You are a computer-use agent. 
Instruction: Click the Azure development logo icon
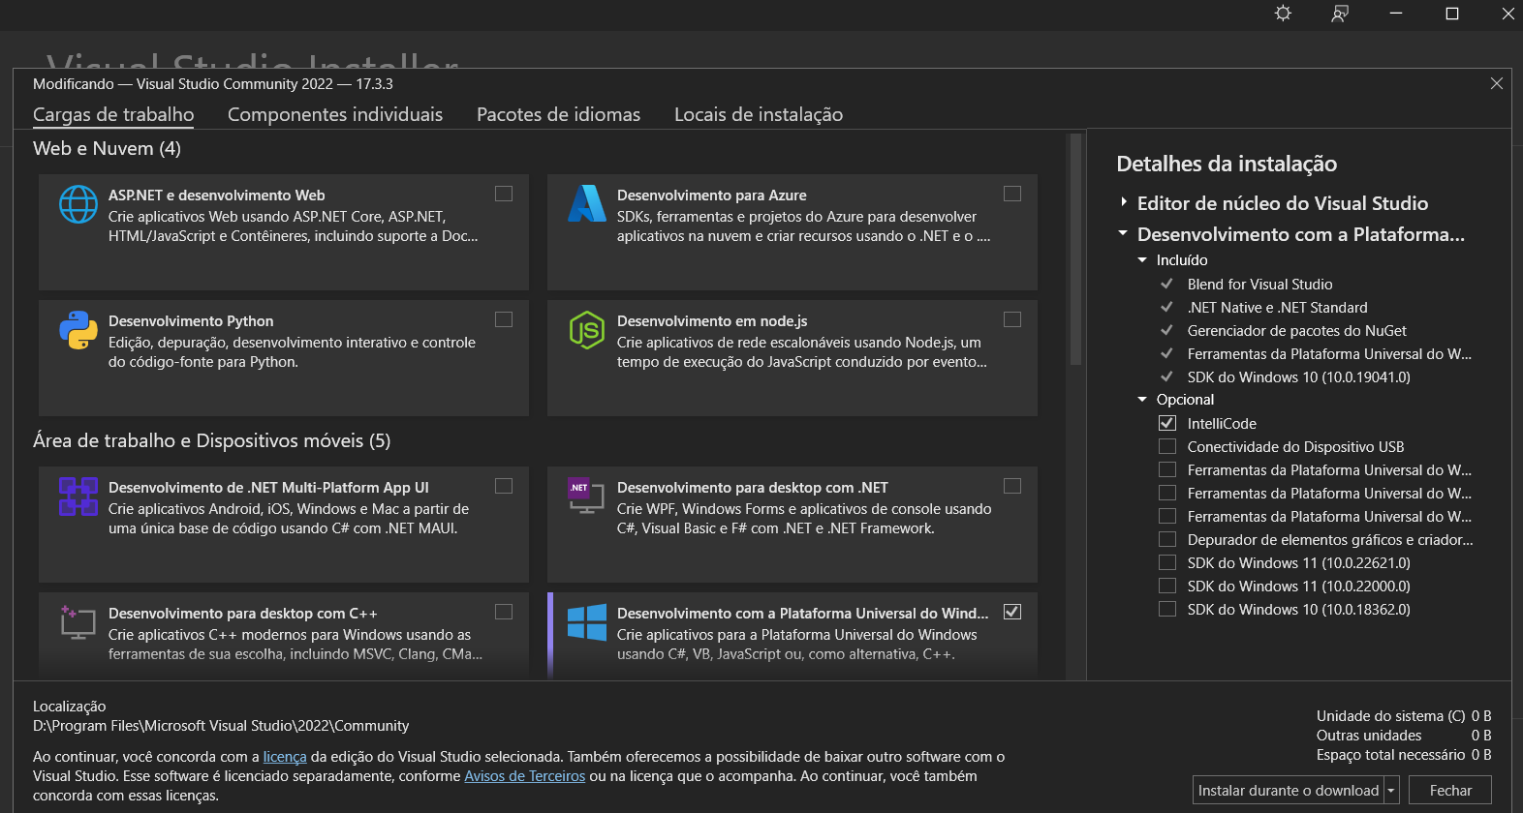(x=587, y=203)
